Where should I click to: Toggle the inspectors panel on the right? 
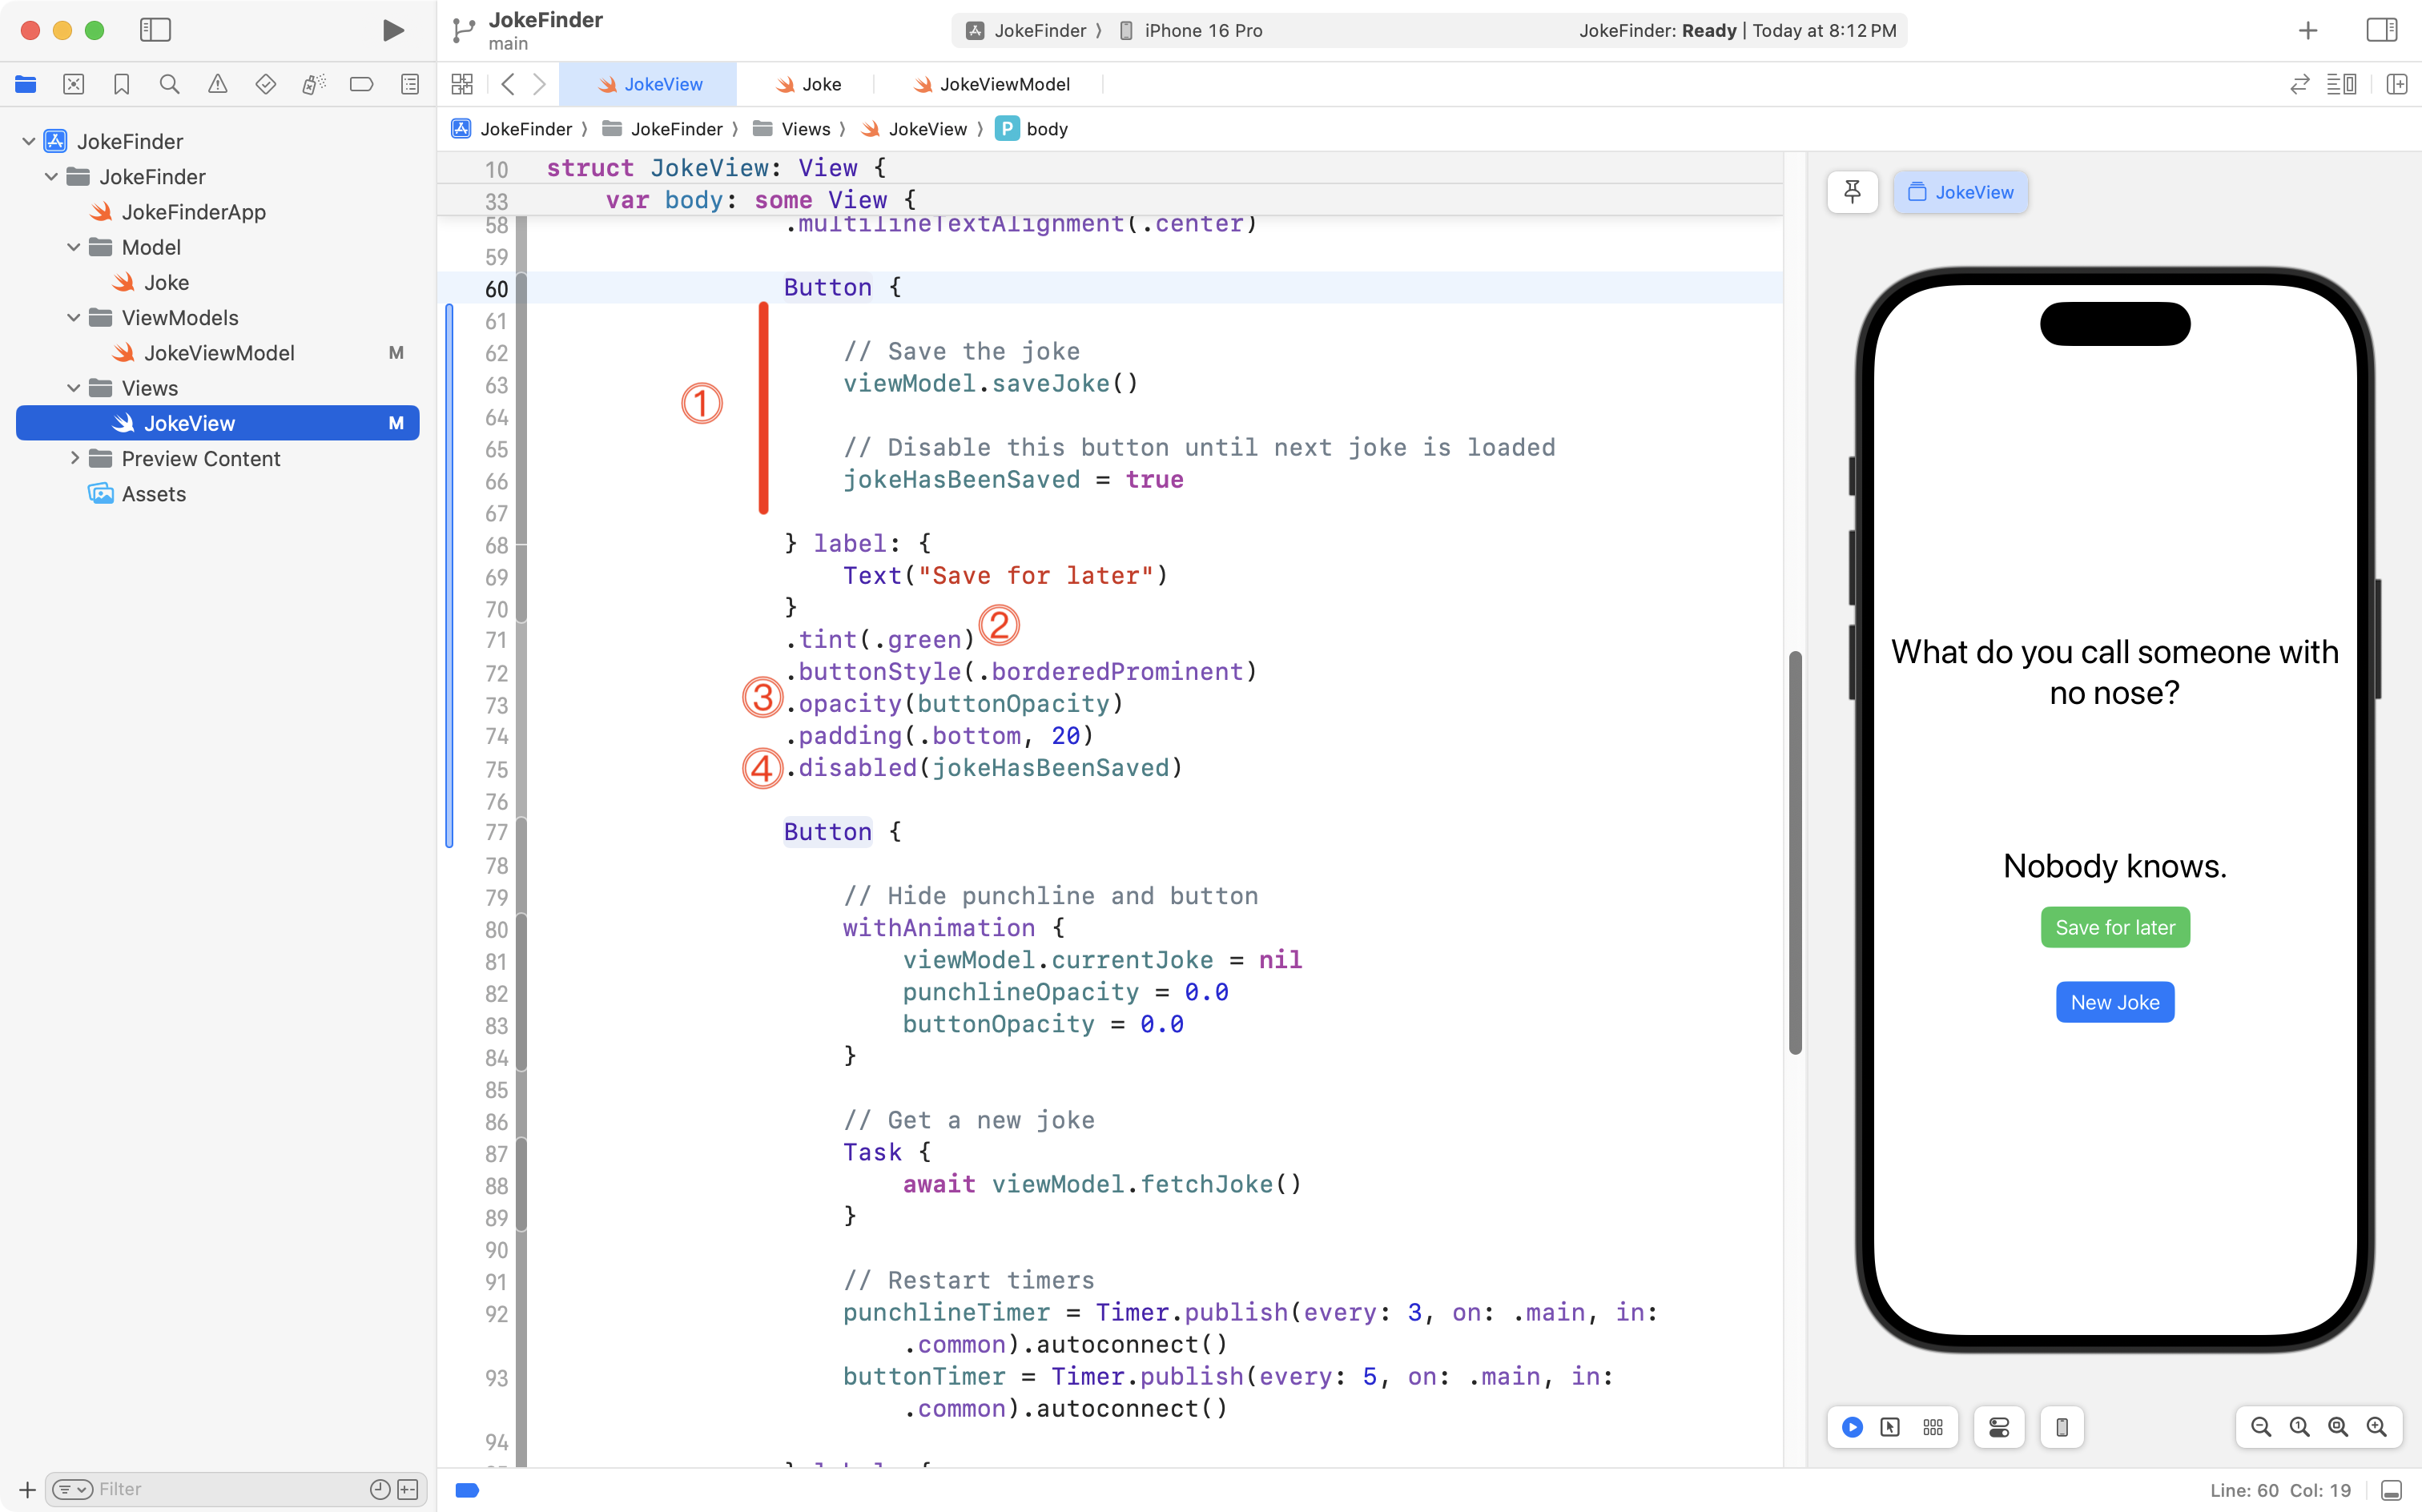2381,30
